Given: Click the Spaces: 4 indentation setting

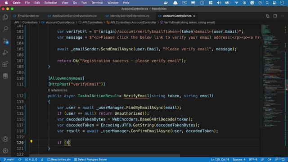Looking at the screenshot, I should pos(239,159).
